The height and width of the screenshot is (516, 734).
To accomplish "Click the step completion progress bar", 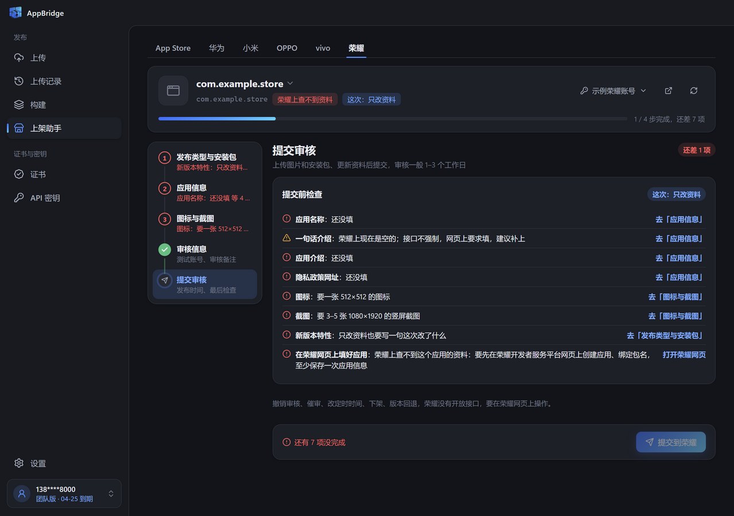I will [393, 119].
